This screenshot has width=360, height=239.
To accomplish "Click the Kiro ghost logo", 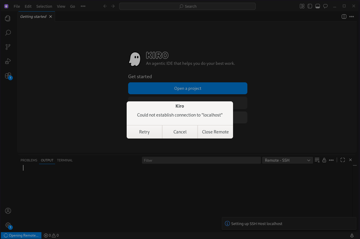I will point(135,59).
